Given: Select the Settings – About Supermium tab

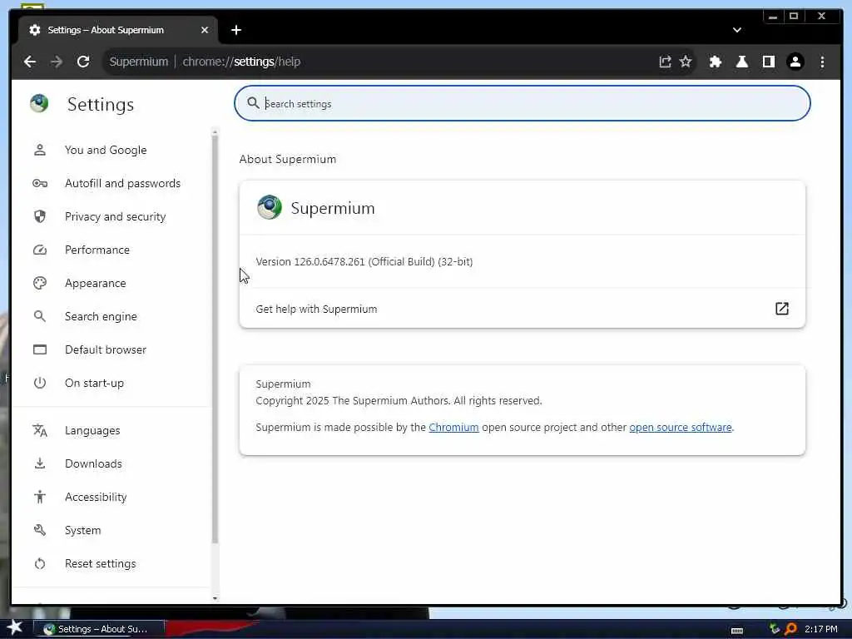Looking at the screenshot, I should [118, 30].
